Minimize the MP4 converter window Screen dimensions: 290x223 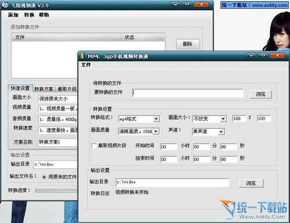click(x=251, y=56)
